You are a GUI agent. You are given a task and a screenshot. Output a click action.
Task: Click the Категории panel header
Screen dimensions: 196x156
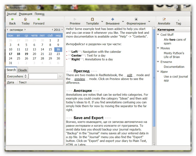tap(173, 30)
